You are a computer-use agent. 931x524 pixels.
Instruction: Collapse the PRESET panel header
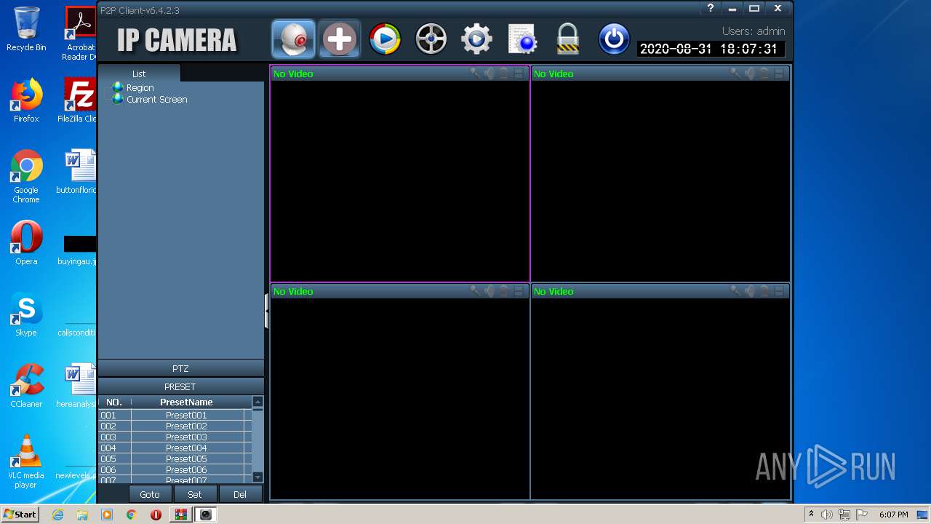coord(180,386)
